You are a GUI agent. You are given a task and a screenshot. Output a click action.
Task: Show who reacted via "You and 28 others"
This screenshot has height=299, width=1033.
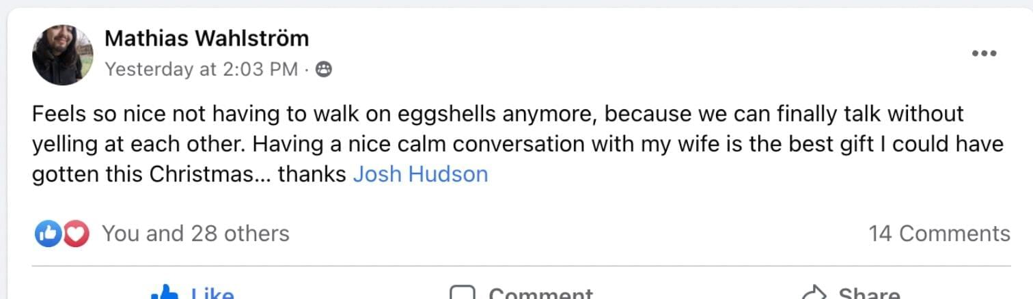click(195, 233)
